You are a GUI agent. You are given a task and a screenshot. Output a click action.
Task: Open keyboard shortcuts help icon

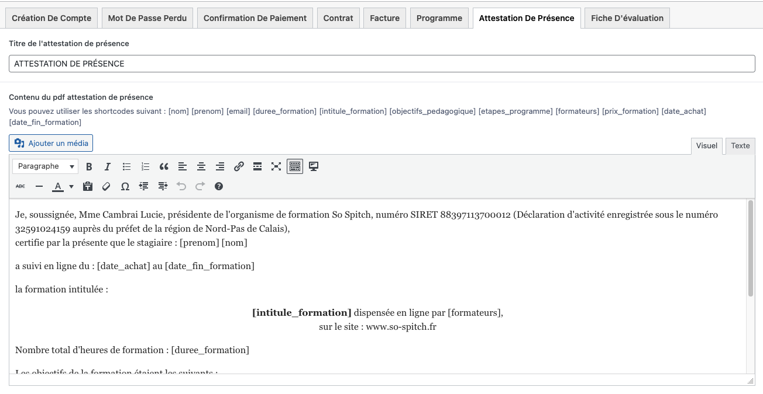219,187
